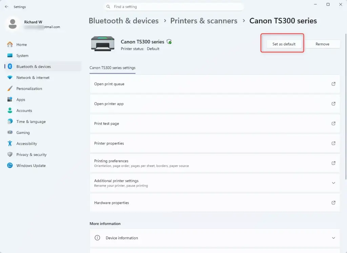Click the System monitor icon
347x253 pixels.
click(10, 55)
